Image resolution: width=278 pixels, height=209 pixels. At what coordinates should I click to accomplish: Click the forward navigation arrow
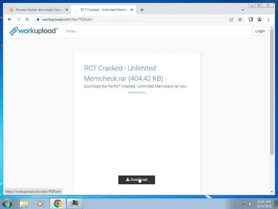tap(18, 19)
